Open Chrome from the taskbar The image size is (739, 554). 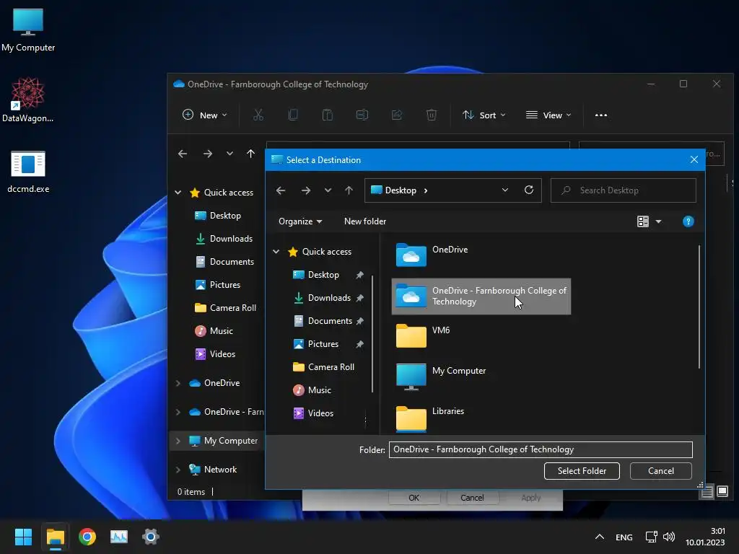87,537
